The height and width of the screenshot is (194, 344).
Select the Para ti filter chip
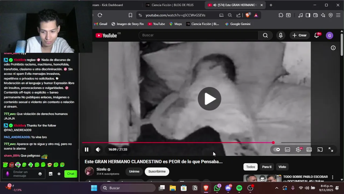(267, 167)
